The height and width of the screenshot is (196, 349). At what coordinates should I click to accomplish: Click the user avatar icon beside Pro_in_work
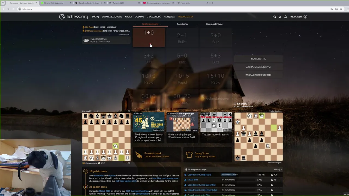click(305, 17)
